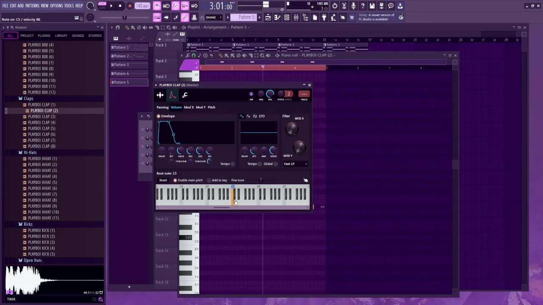Open the Help question mark icon
543x305 pixels.
[363, 6]
